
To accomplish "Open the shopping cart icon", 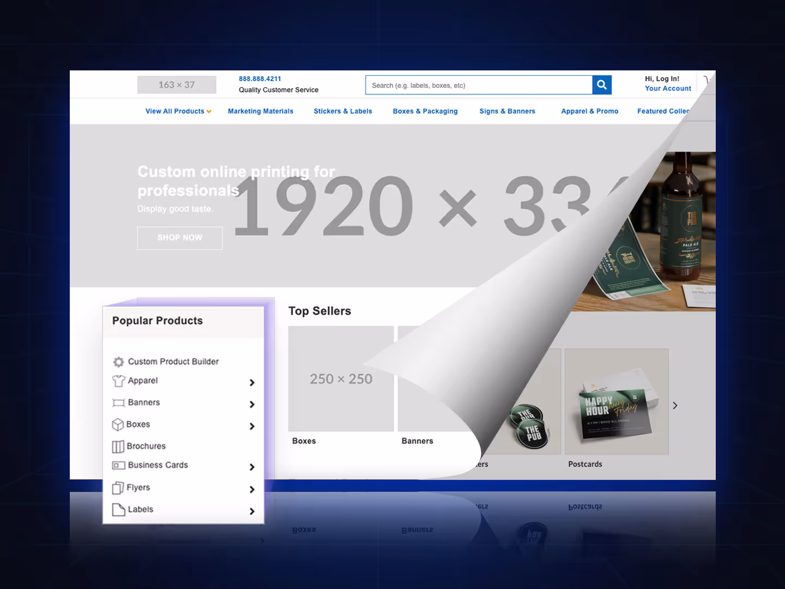I will point(707,82).
